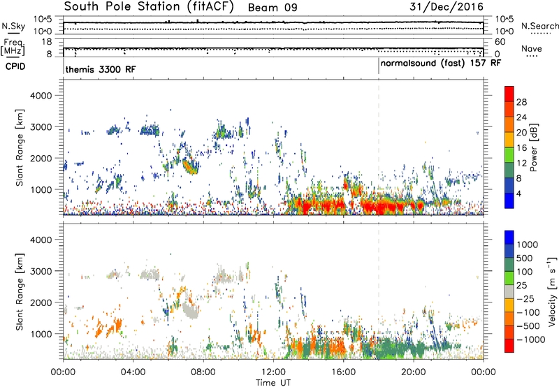Image resolution: width=559 pixels, height=387 pixels.
Task: Click the '3000' tick on velocity panel
Action: [x=41, y=271]
